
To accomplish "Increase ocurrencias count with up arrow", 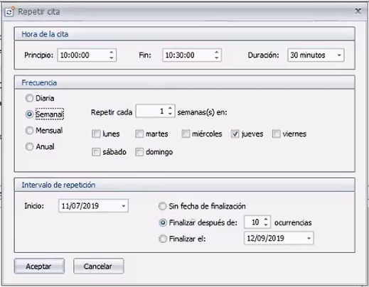I will point(266,220).
